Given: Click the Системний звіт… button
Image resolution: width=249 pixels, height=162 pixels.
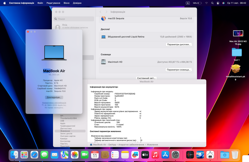Looking at the screenshot, I should tap(146, 78).
